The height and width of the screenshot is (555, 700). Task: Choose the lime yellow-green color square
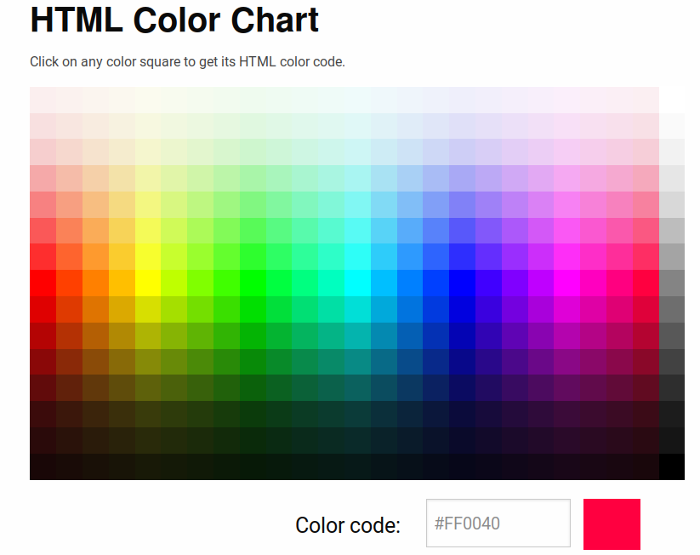(174, 283)
